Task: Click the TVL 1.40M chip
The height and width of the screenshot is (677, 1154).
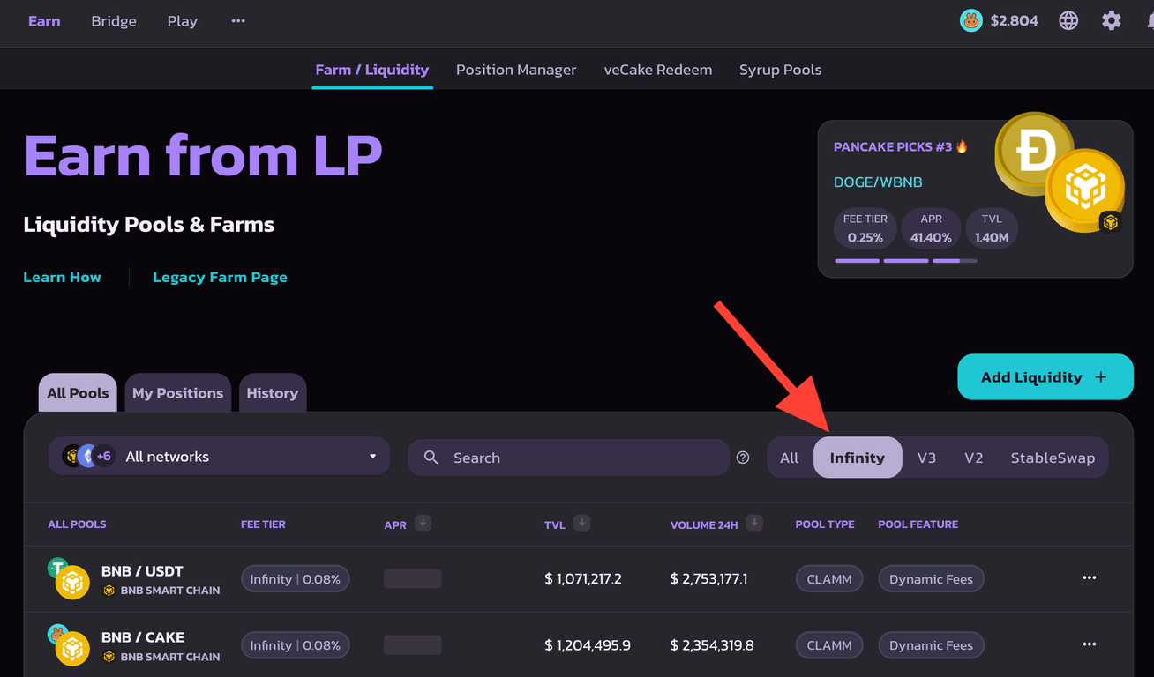Action: (x=992, y=228)
